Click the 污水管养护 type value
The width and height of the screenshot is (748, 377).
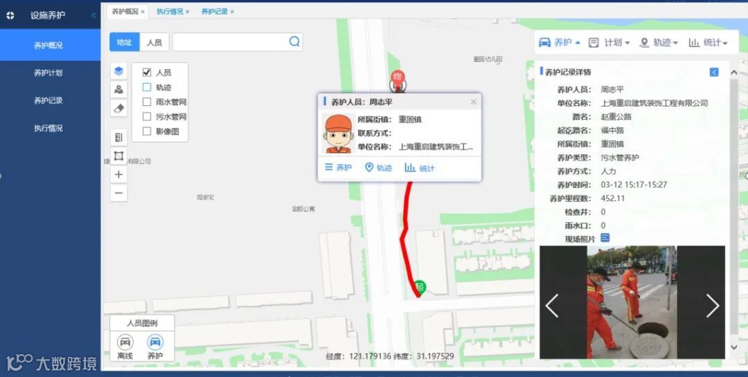[620, 157]
